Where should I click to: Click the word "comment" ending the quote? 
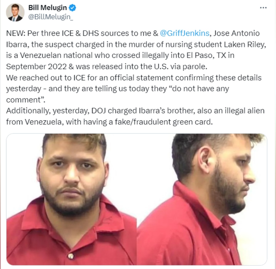coord(24,100)
